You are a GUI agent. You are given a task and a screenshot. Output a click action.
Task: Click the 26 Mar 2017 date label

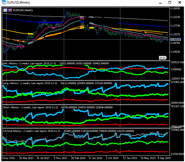26,158
